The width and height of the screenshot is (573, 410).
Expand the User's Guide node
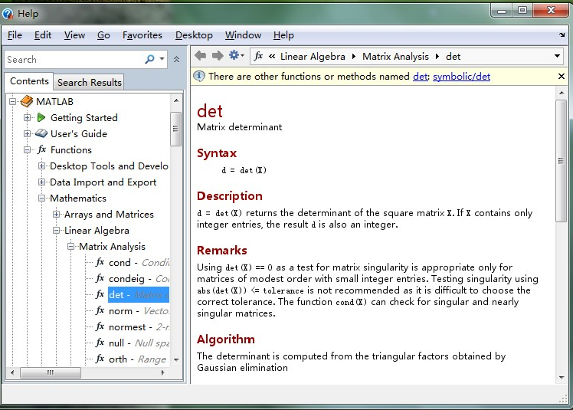[27, 133]
